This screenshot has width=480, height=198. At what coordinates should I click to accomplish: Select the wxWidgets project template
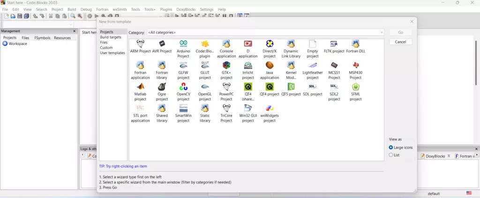pyautogui.click(x=270, y=113)
